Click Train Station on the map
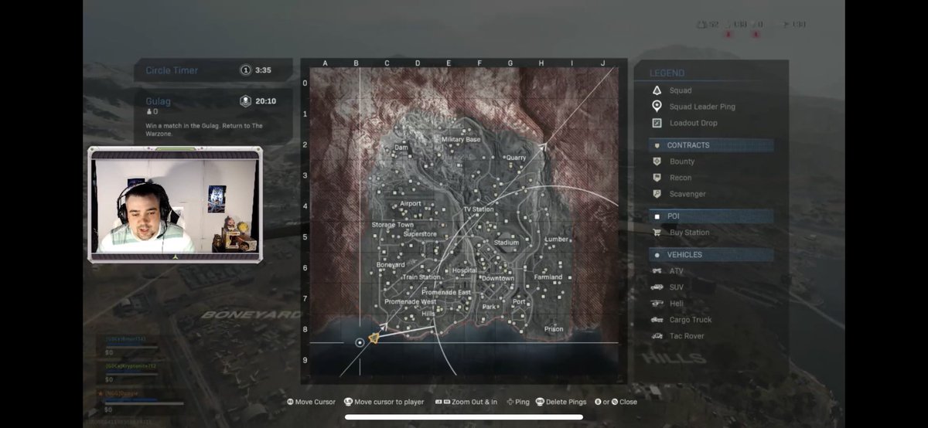 tap(421, 277)
